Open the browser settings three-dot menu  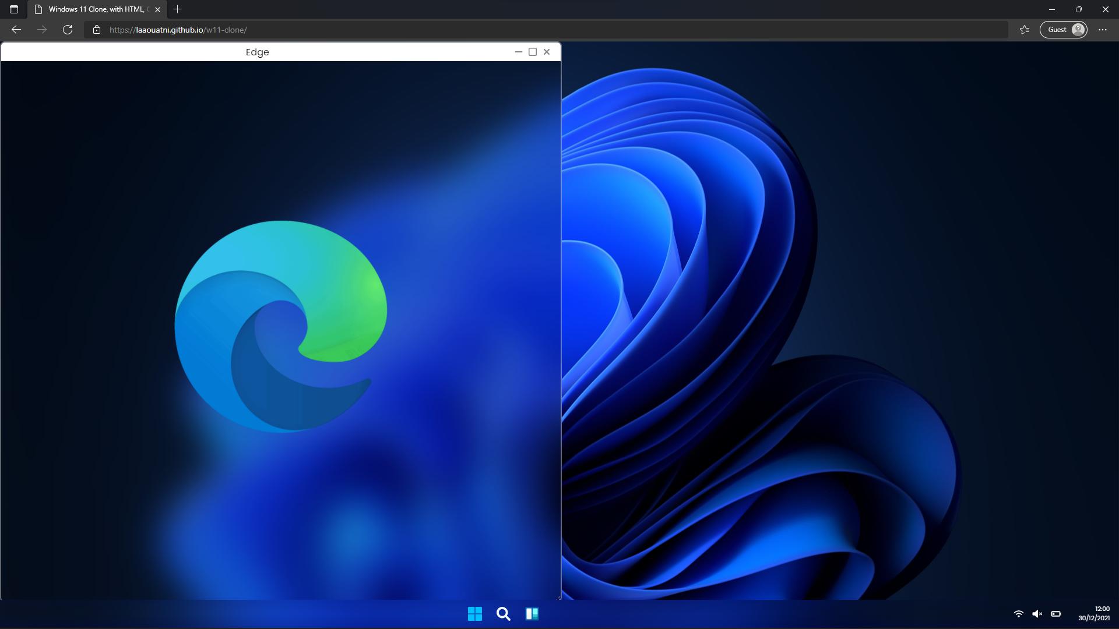pyautogui.click(x=1103, y=29)
